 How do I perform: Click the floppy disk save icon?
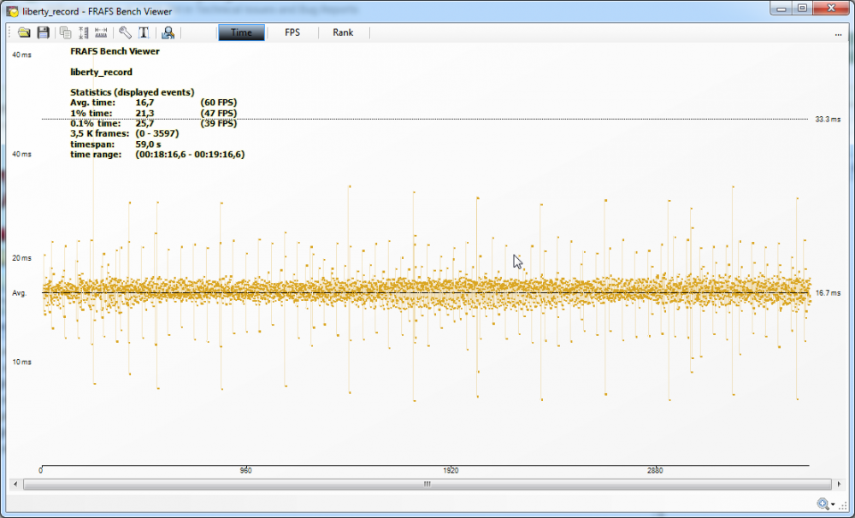click(43, 32)
